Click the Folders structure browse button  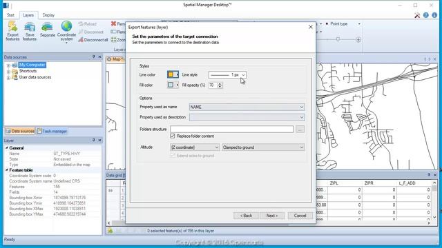point(300,130)
